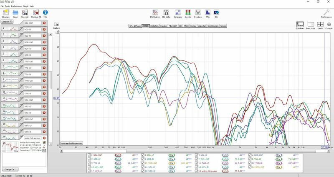This screenshot has height=177, width=334.
Task: Switch to the SPL & Phase tab
Action: pos(135,26)
